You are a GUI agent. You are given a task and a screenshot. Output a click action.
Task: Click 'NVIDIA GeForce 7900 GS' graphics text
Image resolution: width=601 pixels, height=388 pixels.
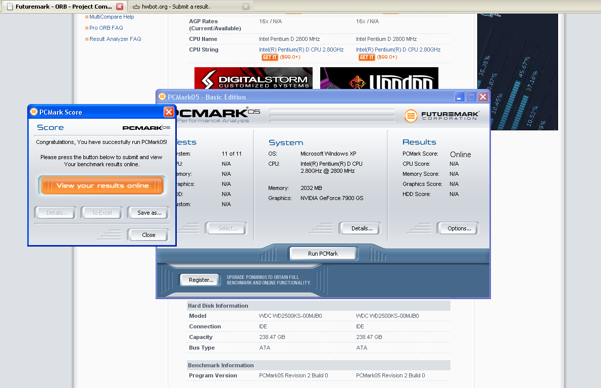[332, 198]
